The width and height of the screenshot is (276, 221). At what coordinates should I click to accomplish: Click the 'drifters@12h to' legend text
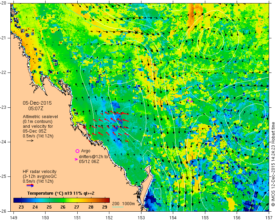point(93,157)
